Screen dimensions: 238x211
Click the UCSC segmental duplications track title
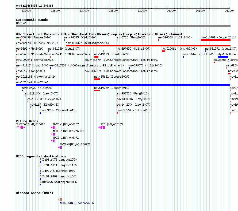click(41, 156)
